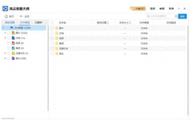Click the folder icon in the 视频 row
Screen dimensions: 192x120
point(57,38)
